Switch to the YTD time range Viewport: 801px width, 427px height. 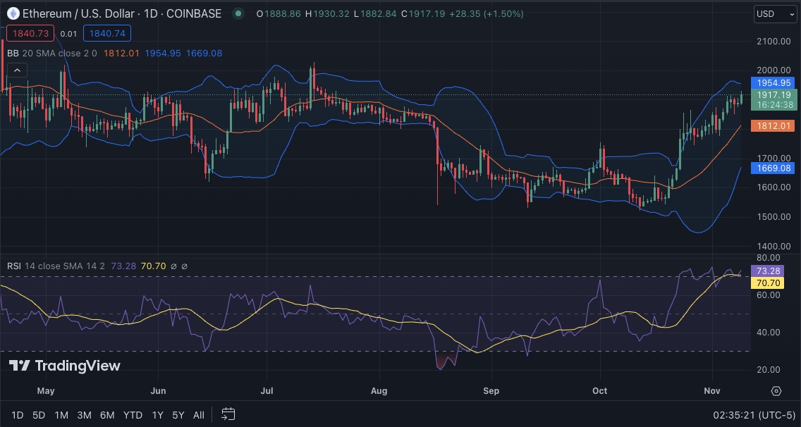tap(133, 415)
